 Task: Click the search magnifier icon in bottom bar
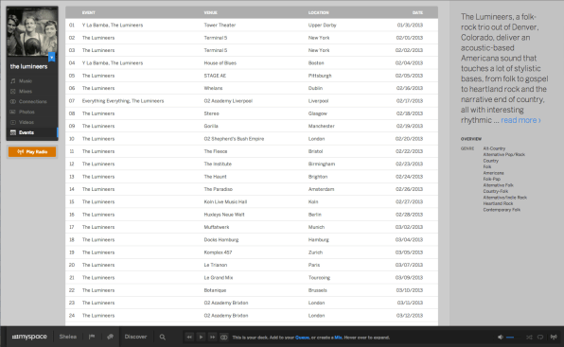[x=162, y=337]
